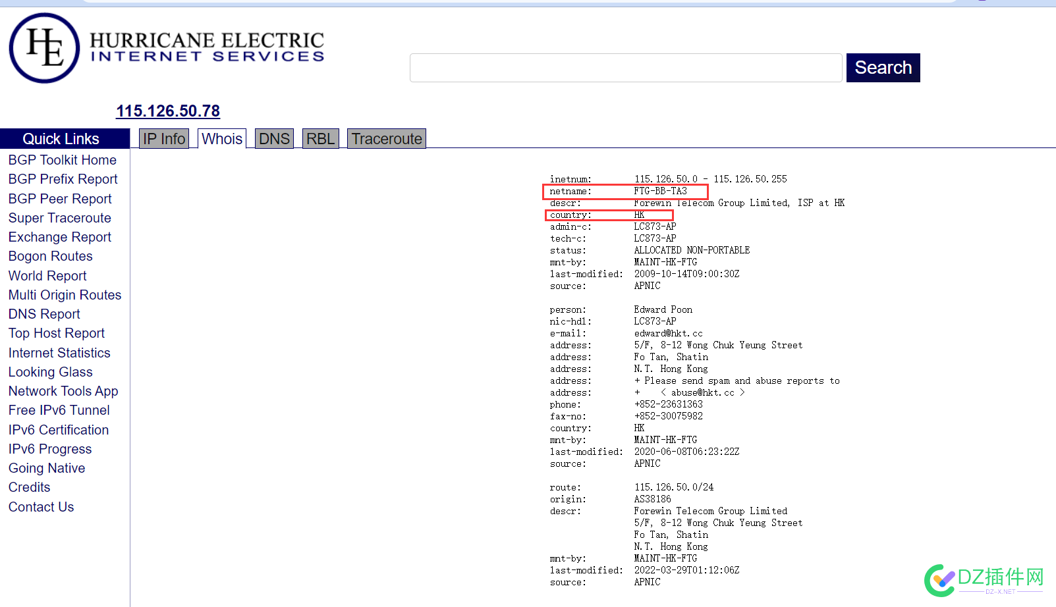Open BGP Prefix Report link
The width and height of the screenshot is (1056, 607).
point(63,179)
